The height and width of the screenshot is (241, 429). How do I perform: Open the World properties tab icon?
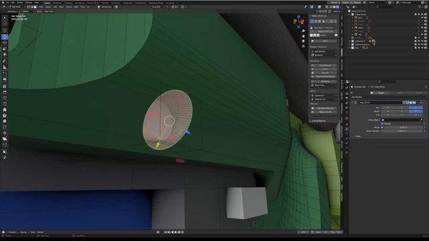click(x=347, y=113)
